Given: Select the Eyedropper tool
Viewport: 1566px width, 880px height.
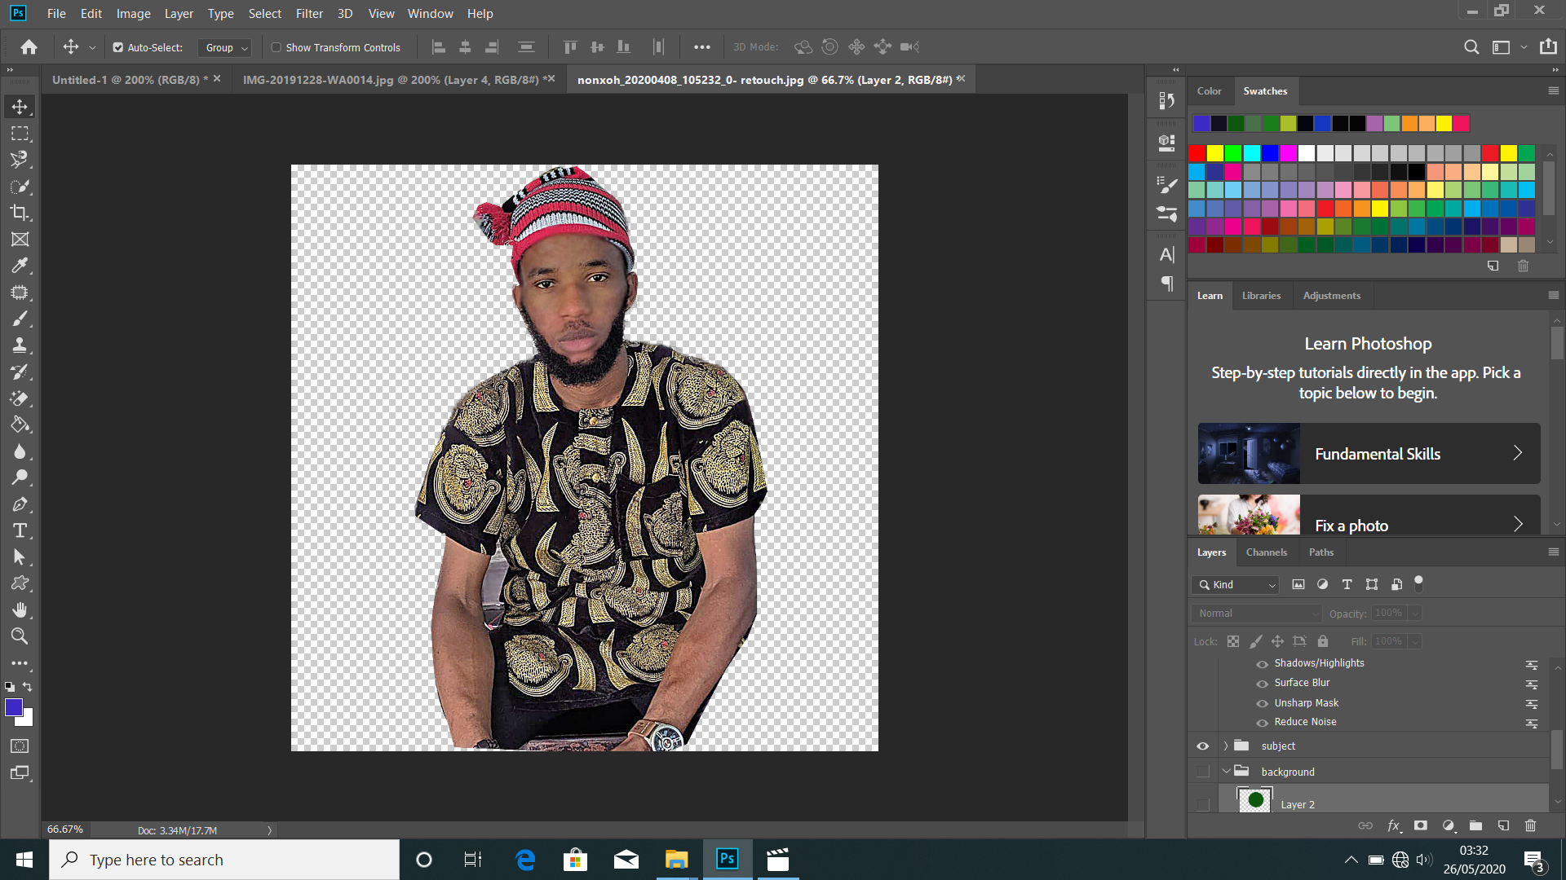Looking at the screenshot, I should point(20,266).
